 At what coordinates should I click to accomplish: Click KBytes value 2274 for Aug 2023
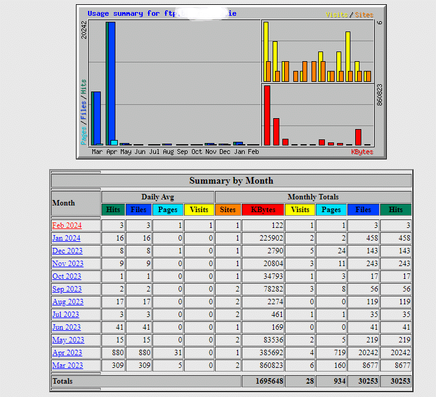275,302
